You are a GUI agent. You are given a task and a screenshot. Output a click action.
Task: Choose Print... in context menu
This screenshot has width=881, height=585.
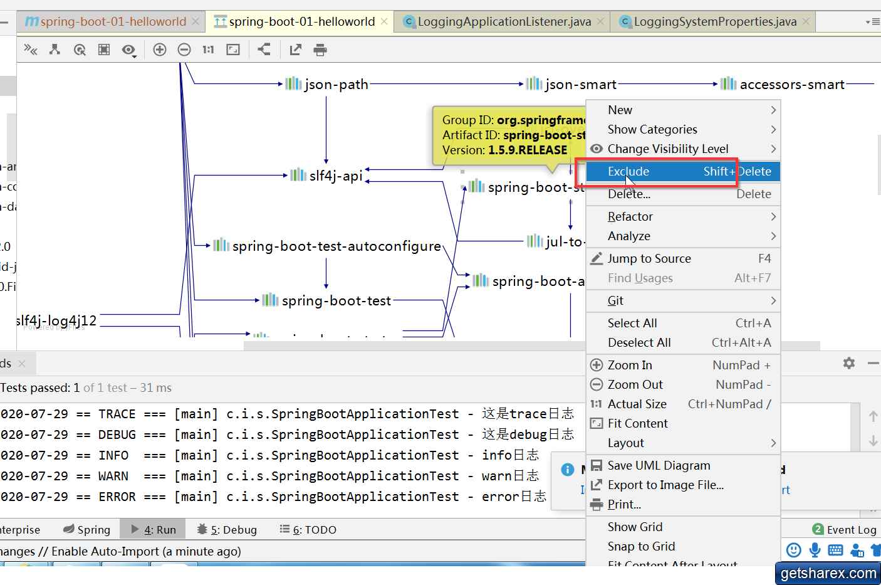(684, 504)
